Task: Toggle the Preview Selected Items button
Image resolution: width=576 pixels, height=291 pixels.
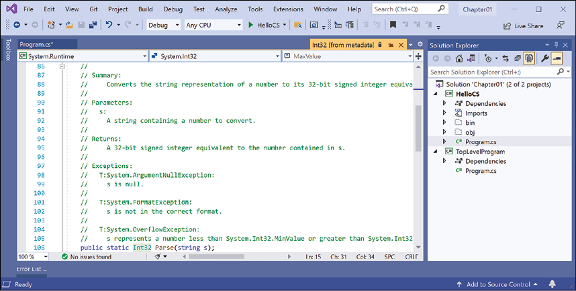Action: (557, 58)
